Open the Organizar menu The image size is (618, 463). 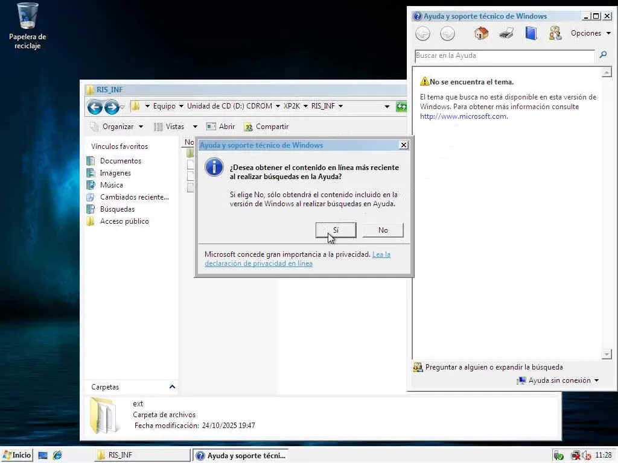[x=116, y=127]
